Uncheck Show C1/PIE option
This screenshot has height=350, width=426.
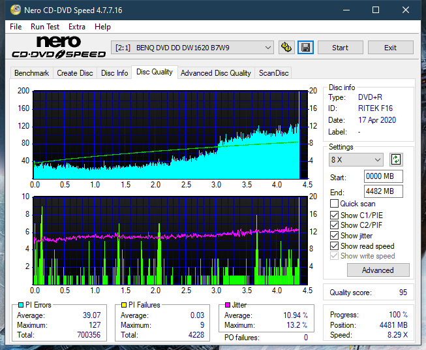pos(334,215)
